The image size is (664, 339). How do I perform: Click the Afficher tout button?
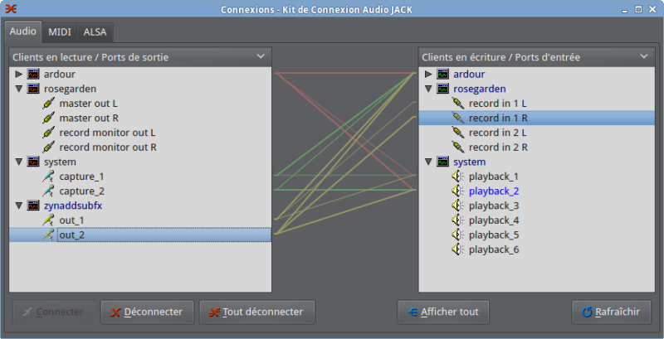443,312
